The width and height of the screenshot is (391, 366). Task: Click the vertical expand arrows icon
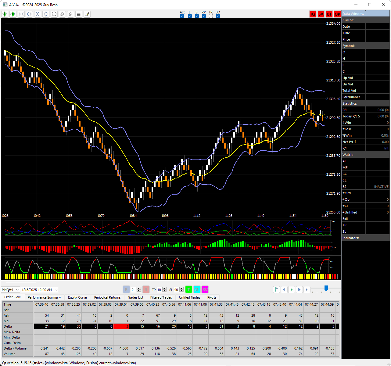point(46,14)
